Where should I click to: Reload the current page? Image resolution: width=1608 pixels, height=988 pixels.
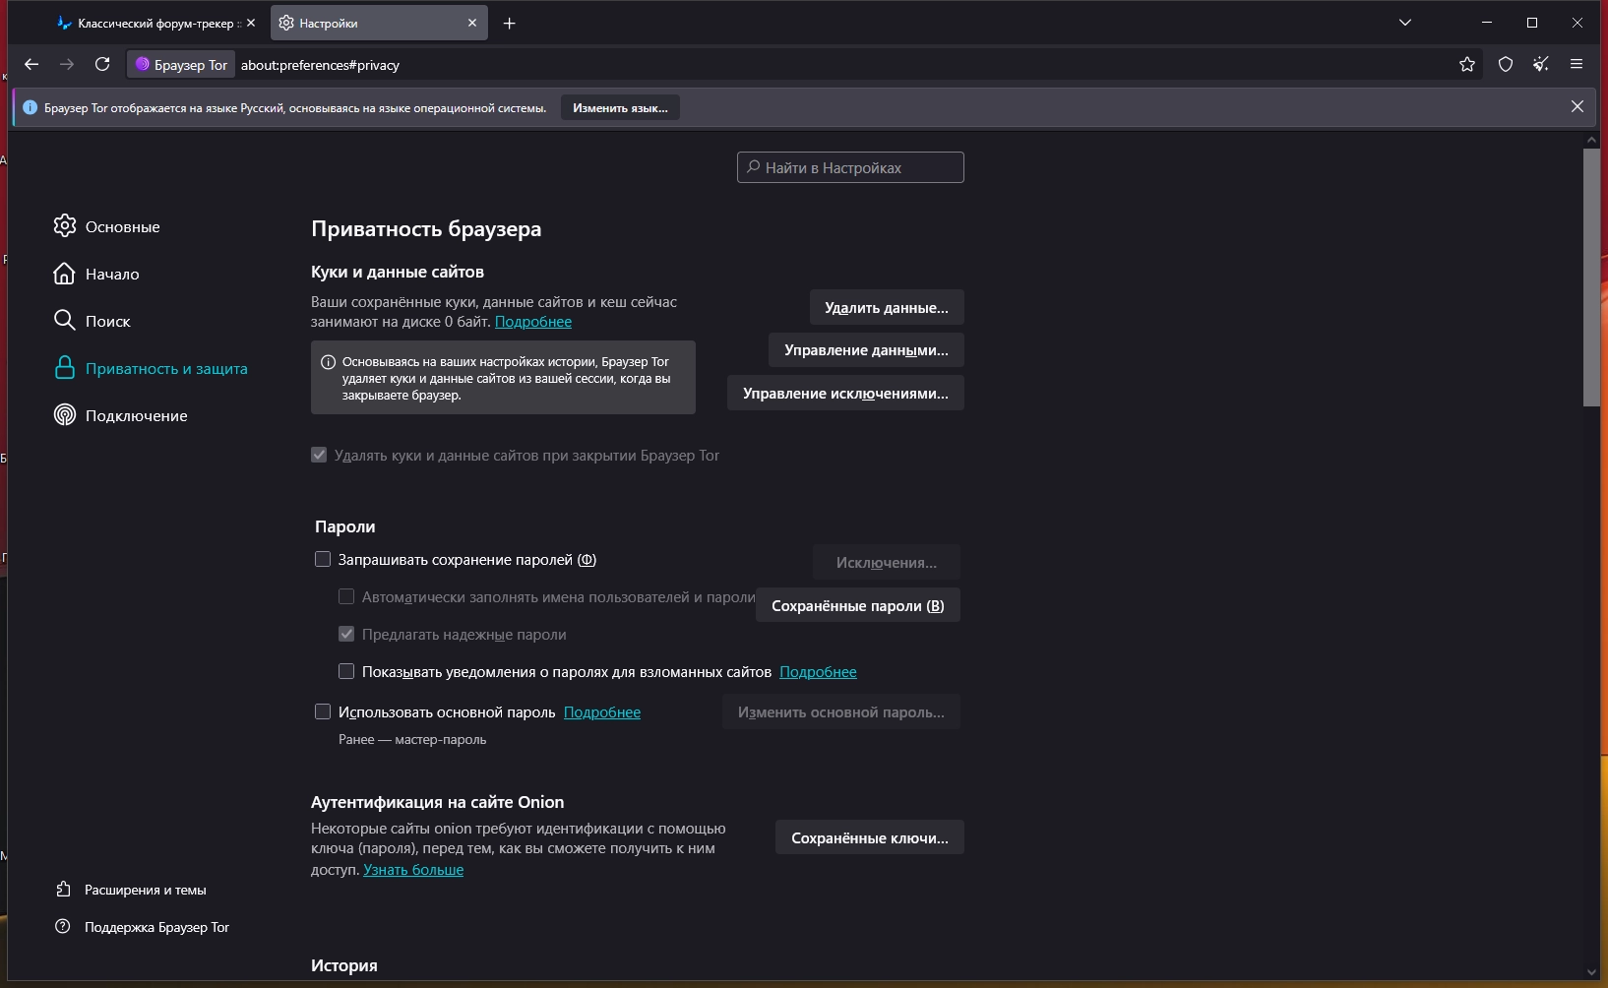point(102,65)
